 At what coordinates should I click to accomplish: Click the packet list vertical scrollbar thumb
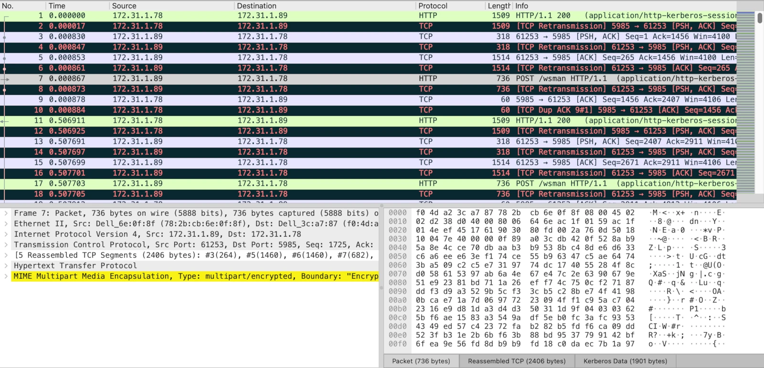759,18
